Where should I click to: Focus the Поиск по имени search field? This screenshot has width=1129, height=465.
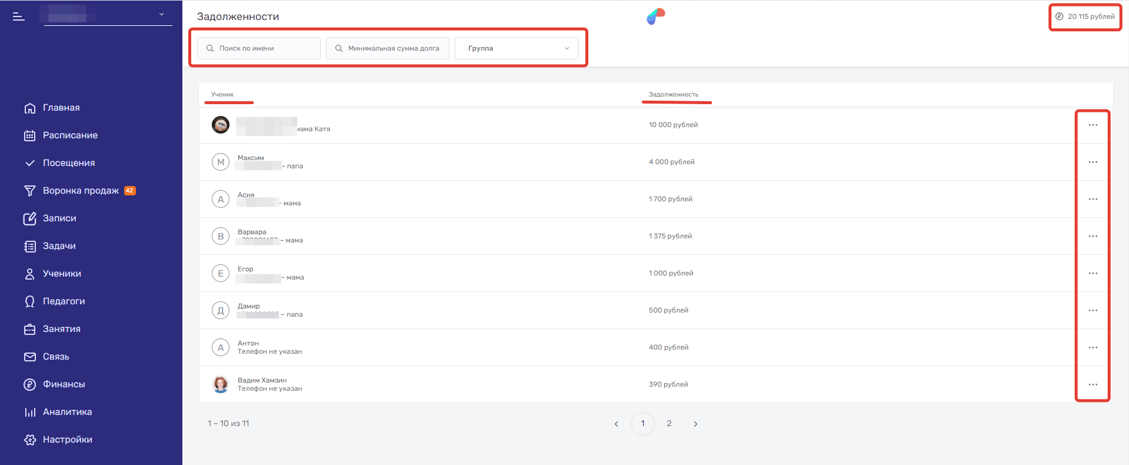tap(259, 48)
